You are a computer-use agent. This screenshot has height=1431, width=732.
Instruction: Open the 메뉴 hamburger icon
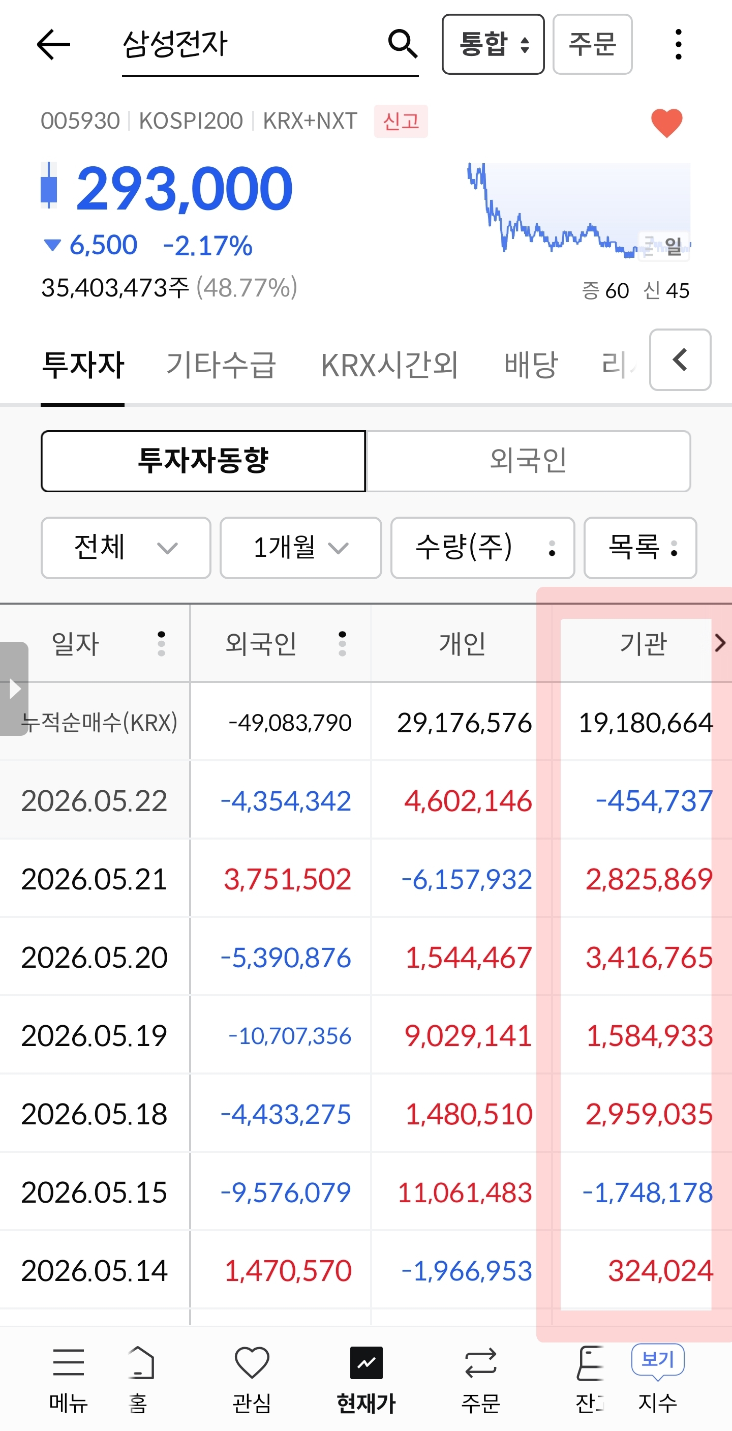click(68, 1362)
